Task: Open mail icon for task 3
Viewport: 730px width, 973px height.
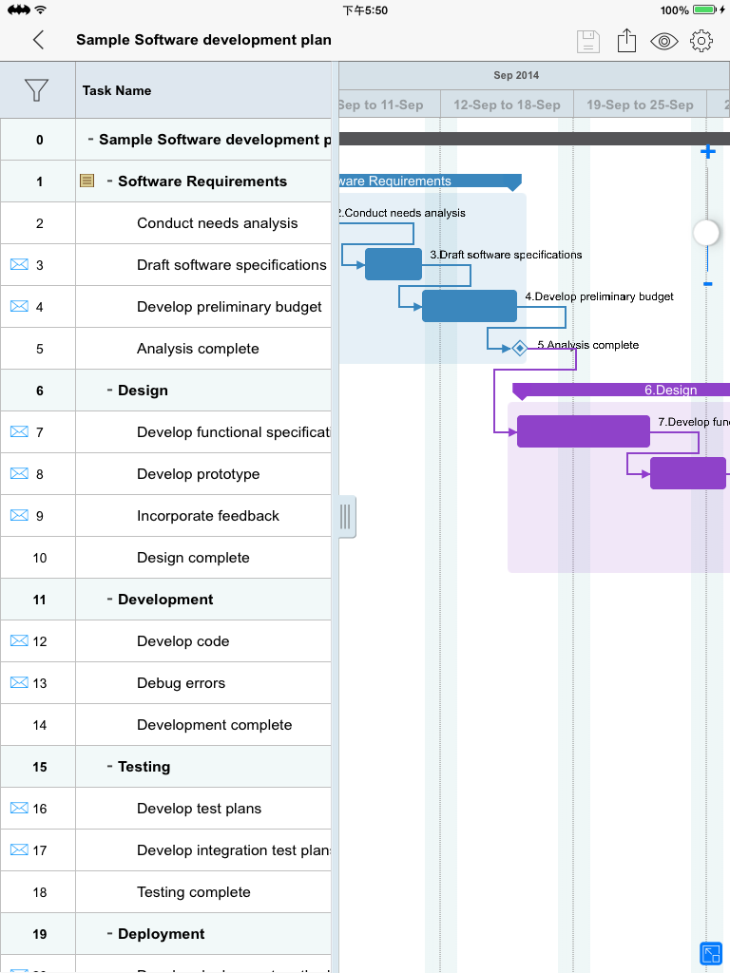Action: click(x=19, y=264)
